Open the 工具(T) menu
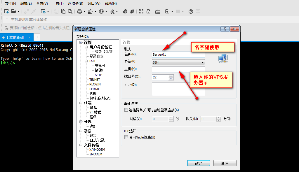Screen dimensions: 299x172 [58, 3]
